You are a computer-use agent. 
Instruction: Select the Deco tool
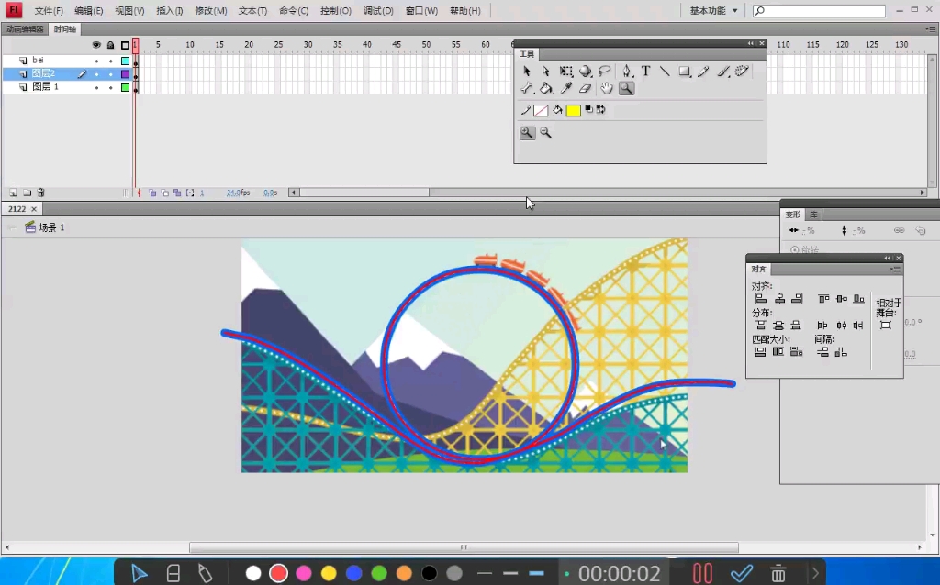click(742, 72)
